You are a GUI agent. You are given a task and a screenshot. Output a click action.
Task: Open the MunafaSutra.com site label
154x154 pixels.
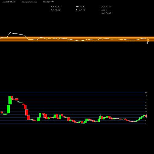[29, 2]
